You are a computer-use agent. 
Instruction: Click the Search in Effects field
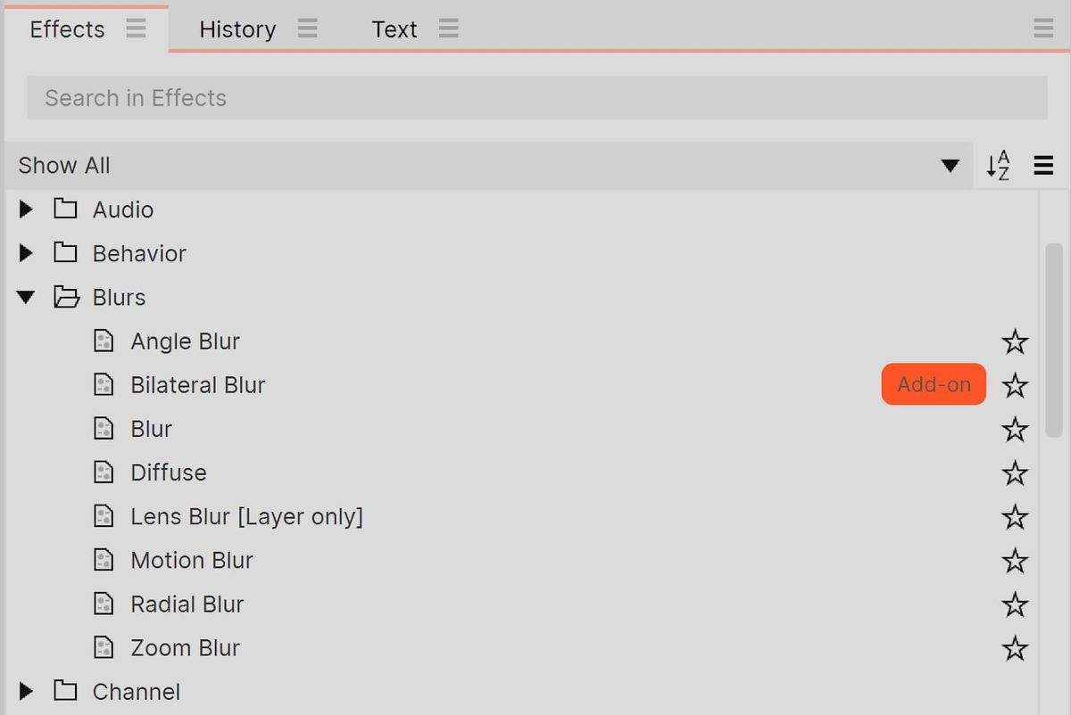coord(535,98)
